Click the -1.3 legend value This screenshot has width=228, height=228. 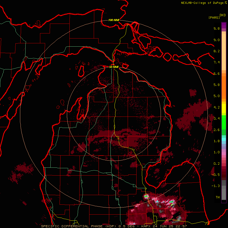tap(216, 186)
